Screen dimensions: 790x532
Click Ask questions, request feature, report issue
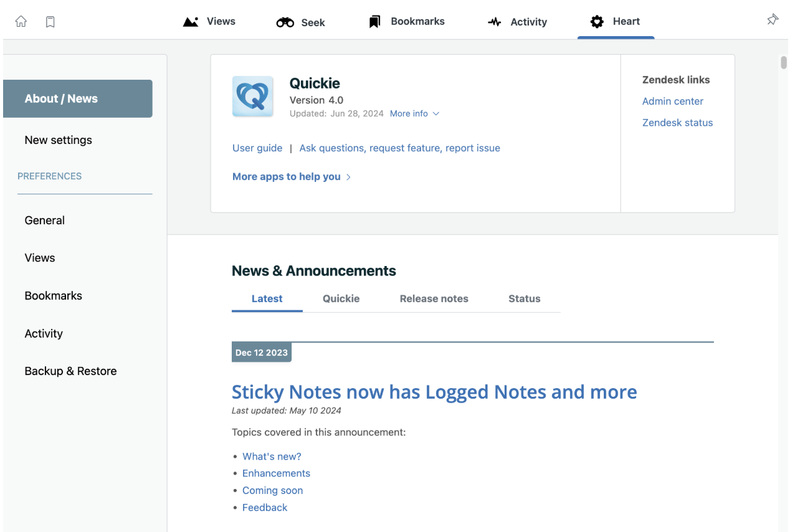pyautogui.click(x=400, y=148)
